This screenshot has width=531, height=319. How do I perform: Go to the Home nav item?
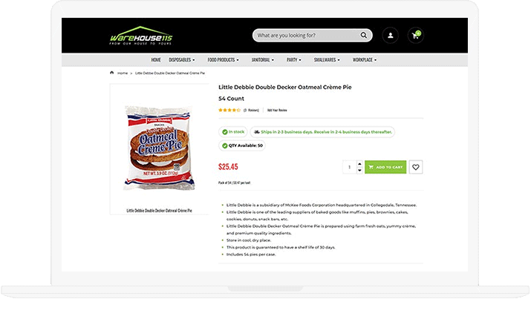(156, 60)
